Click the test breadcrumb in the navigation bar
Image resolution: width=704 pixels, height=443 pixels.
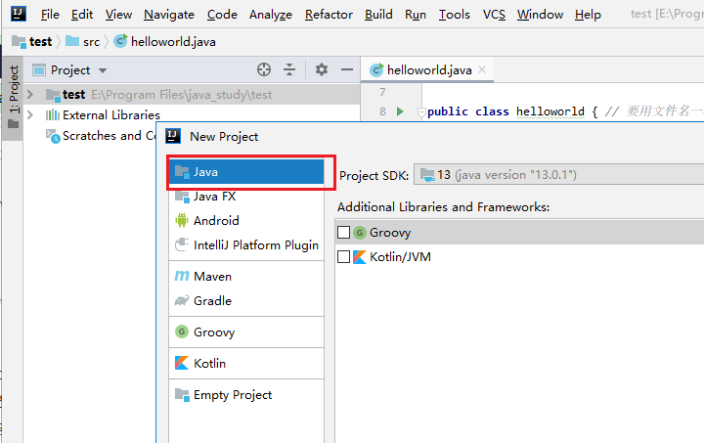(x=32, y=42)
